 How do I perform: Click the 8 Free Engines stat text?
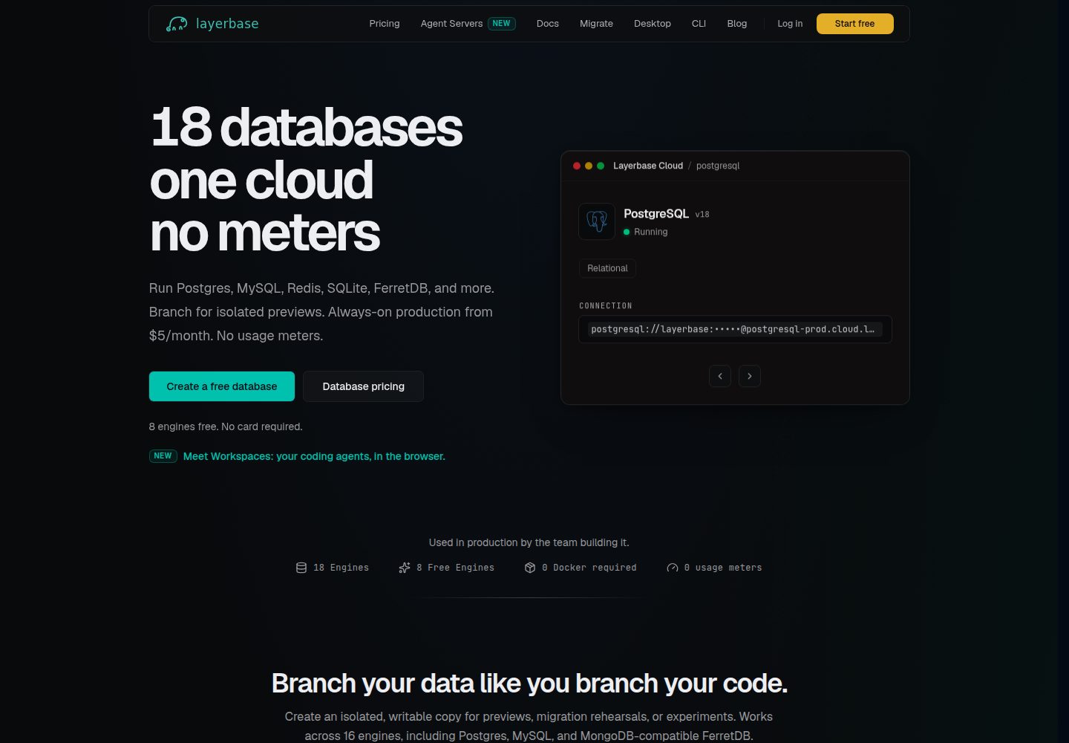[455, 568]
